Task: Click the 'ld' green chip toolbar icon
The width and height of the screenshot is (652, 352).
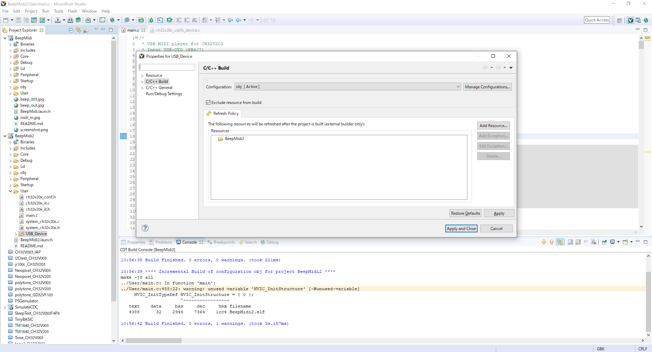Action: [x=141, y=20]
